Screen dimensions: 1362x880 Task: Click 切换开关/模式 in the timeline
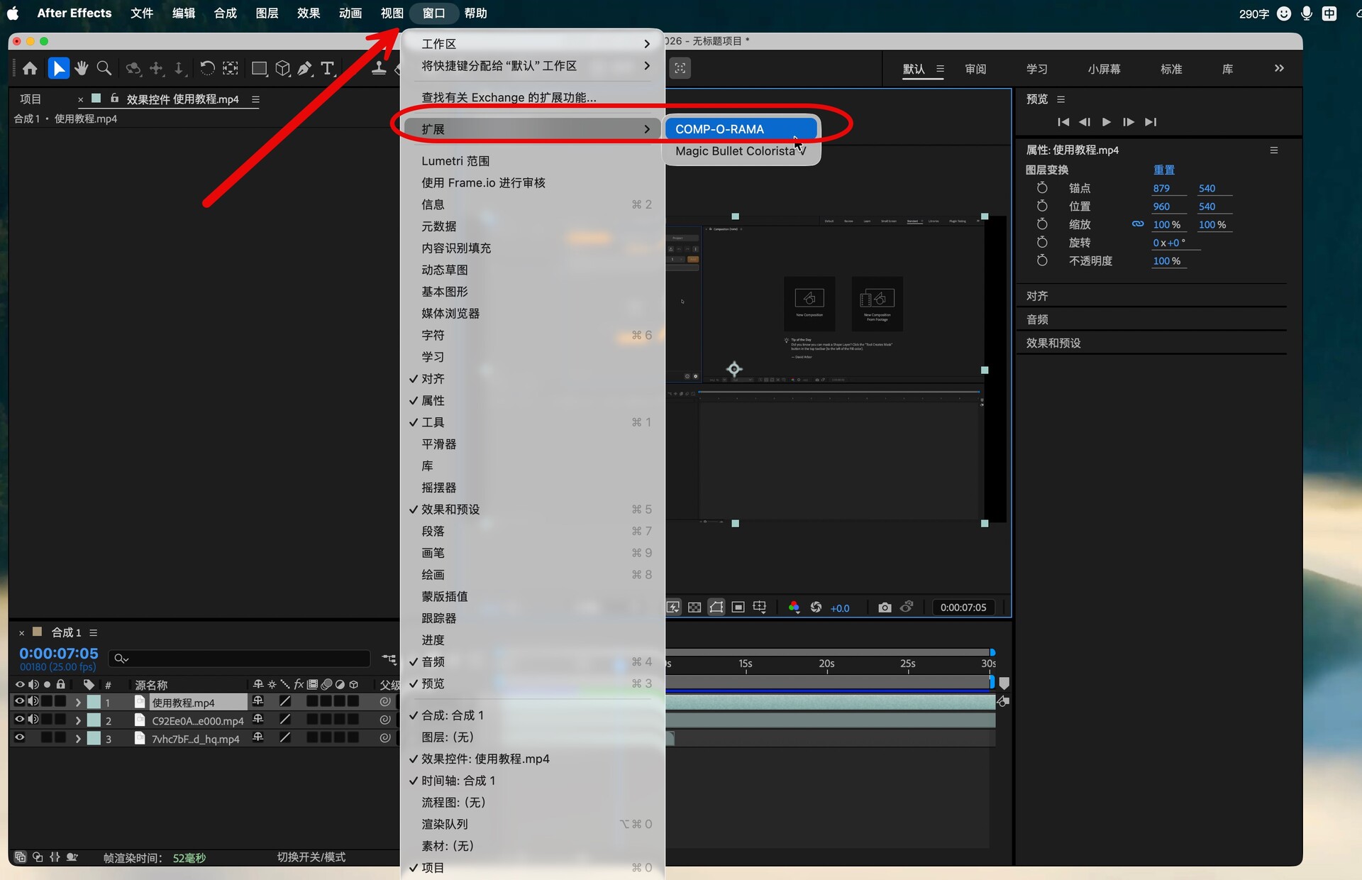coord(311,857)
